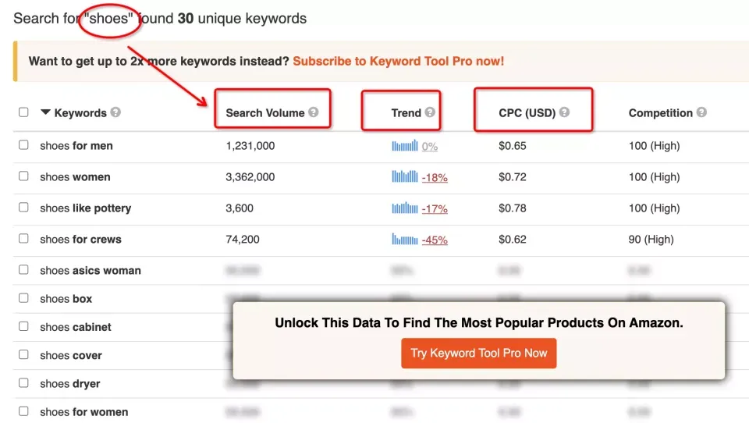This screenshot has height=423, width=749.
Task: Open trend bar chart for shoes women
Action: coord(405,177)
